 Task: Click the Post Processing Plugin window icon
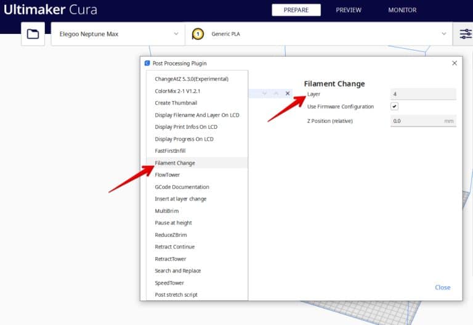click(x=147, y=63)
